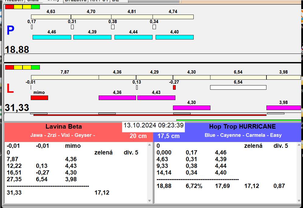Image resolution: width=303 pixels, height=208 pixels.
Task: Click the 12,22 cell in Lavina Beta table
Action: coord(14,166)
